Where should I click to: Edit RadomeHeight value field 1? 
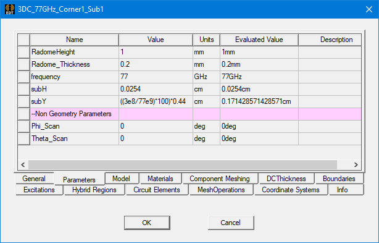click(x=156, y=52)
